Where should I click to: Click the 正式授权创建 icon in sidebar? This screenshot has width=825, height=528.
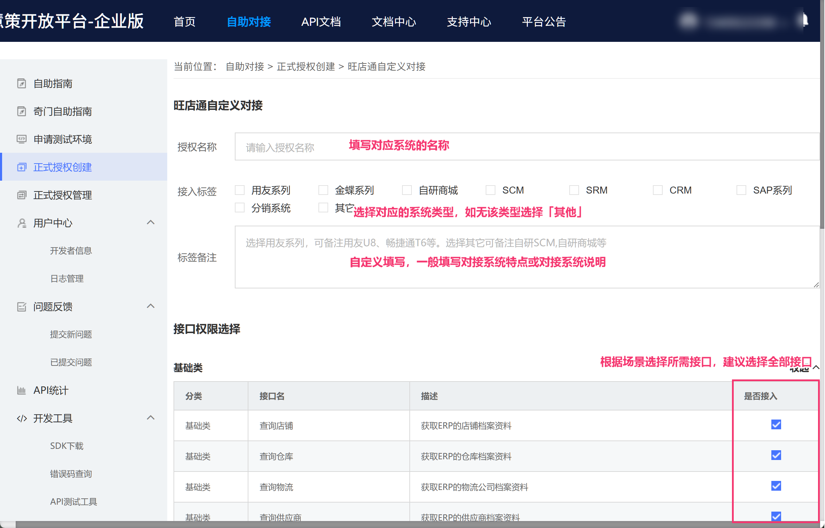tap(22, 167)
